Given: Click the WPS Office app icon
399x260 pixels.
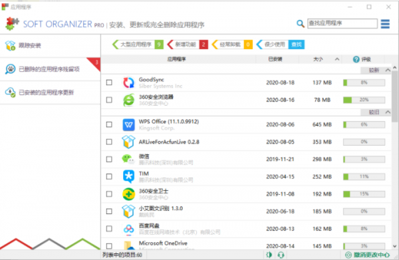Looking at the screenshot, I should pos(128,124).
